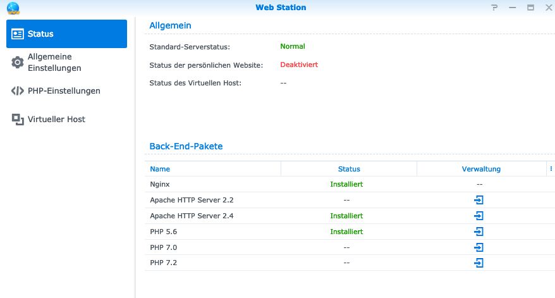Sort table by Name column header
This screenshot has width=555, height=298.
tap(160, 169)
